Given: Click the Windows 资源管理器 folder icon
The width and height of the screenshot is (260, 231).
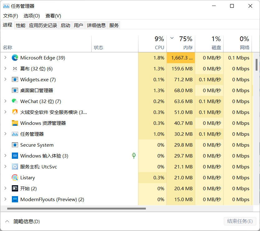Looking at the screenshot, I should (15, 123).
